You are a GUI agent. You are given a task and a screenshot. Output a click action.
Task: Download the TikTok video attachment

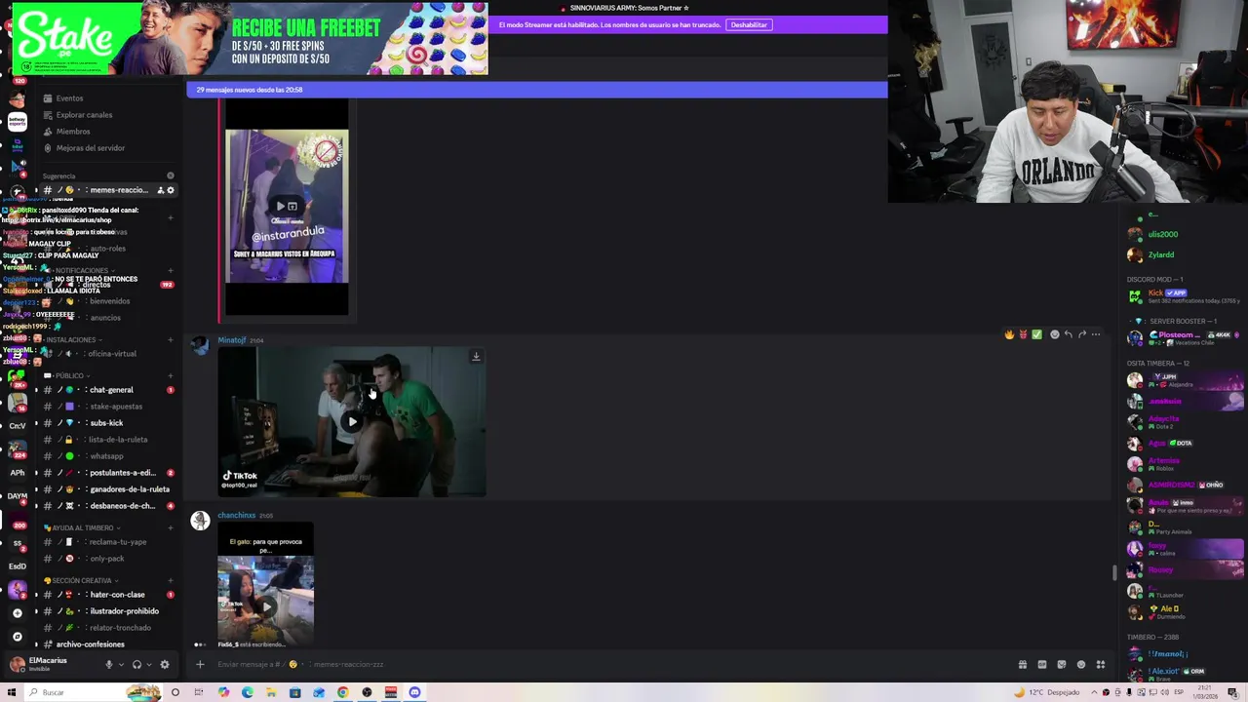click(x=476, y=357)
